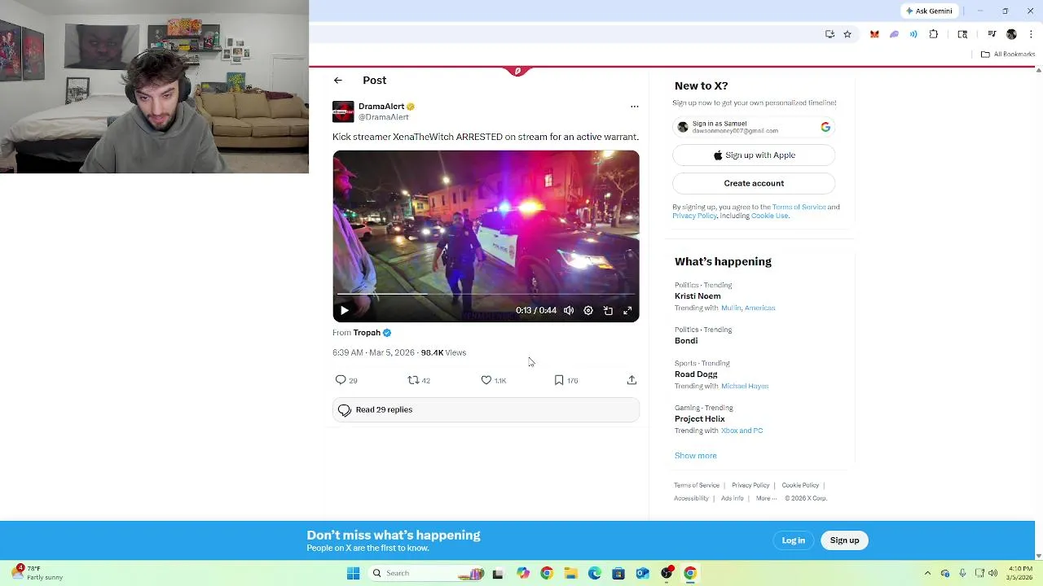Open Michael Hayes trending link
This screenshot has width=1043, height=586.
[745, 387]
